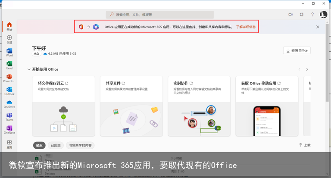Open the Apps (应用) sidebar icon

9,144
